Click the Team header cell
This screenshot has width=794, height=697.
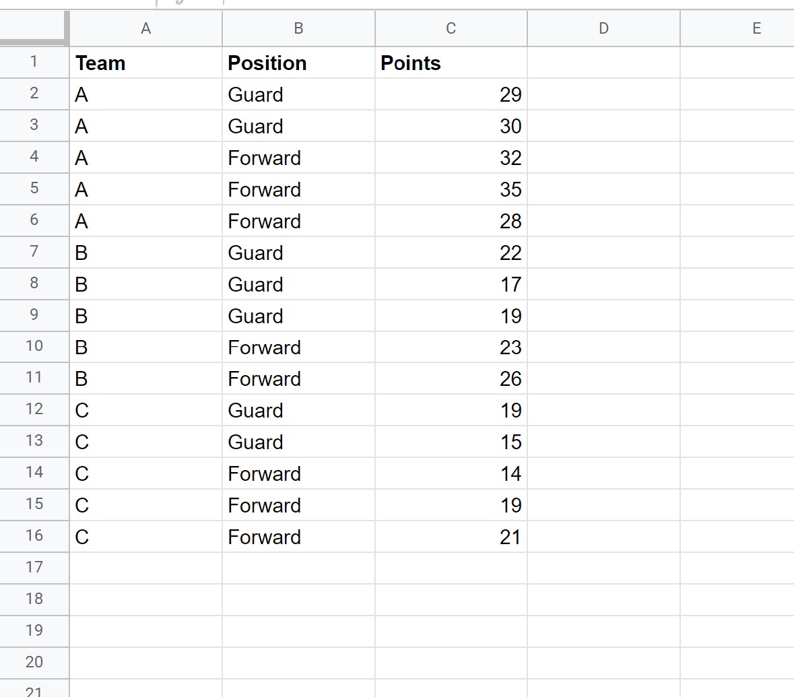tap(146, 63)
